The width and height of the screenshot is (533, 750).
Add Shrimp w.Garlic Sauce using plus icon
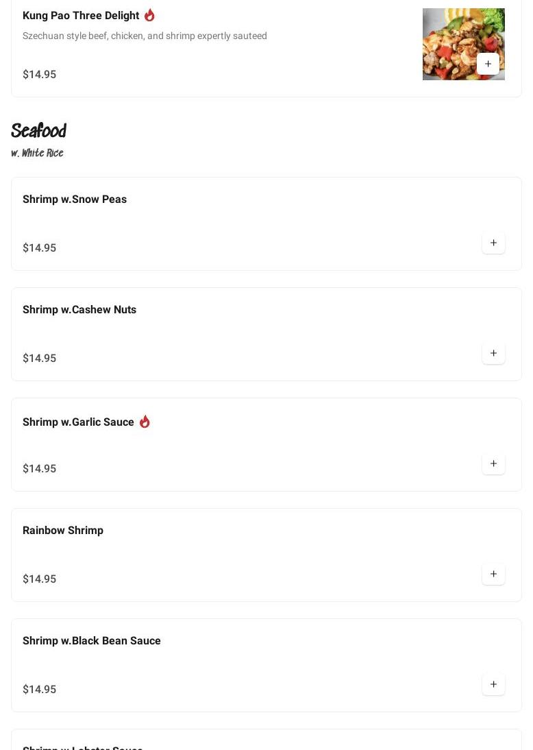point(493,463)
